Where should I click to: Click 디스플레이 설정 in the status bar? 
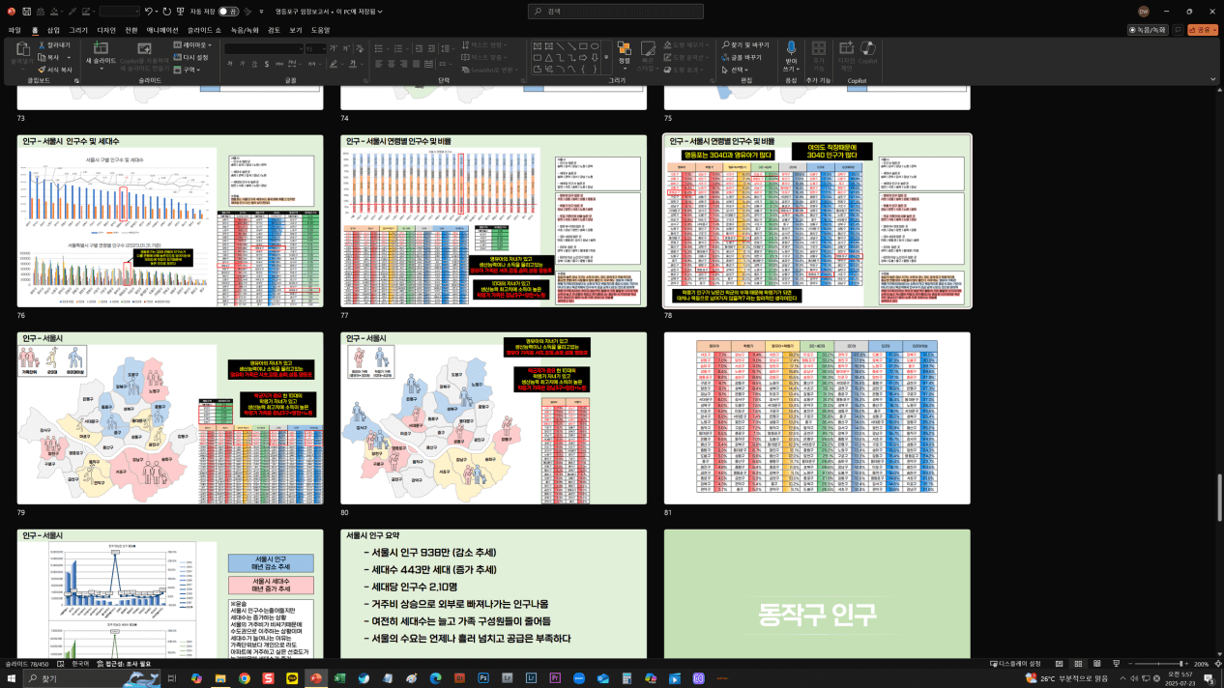1015,664
